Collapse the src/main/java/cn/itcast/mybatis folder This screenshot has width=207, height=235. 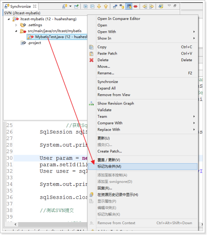click(x=16, y=31)
